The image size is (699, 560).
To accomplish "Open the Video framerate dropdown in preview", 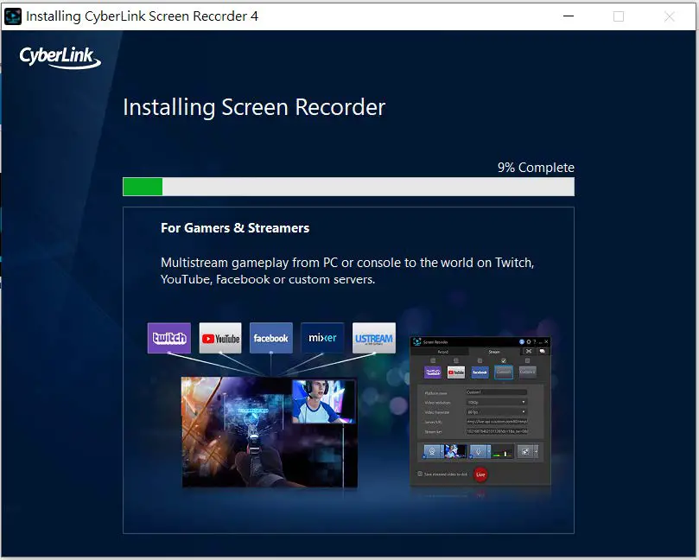I will click(x=497, y=411).
